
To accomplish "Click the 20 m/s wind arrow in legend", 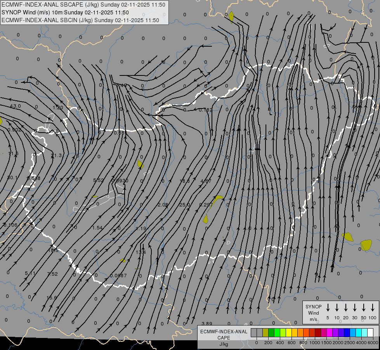I will 345,307.
